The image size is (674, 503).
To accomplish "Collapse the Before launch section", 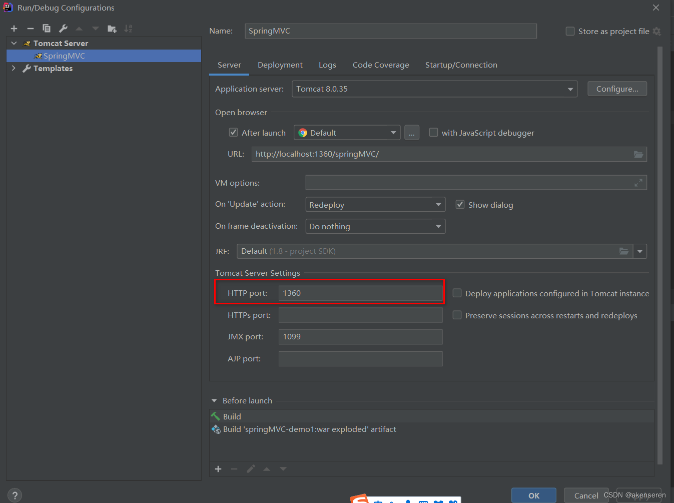I will 214,401.
